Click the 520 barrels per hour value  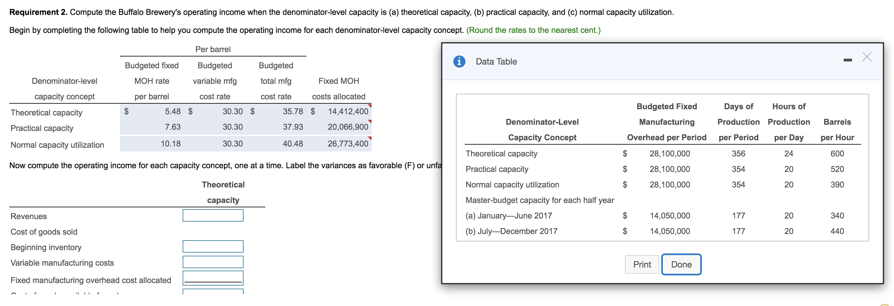(837, 169)
